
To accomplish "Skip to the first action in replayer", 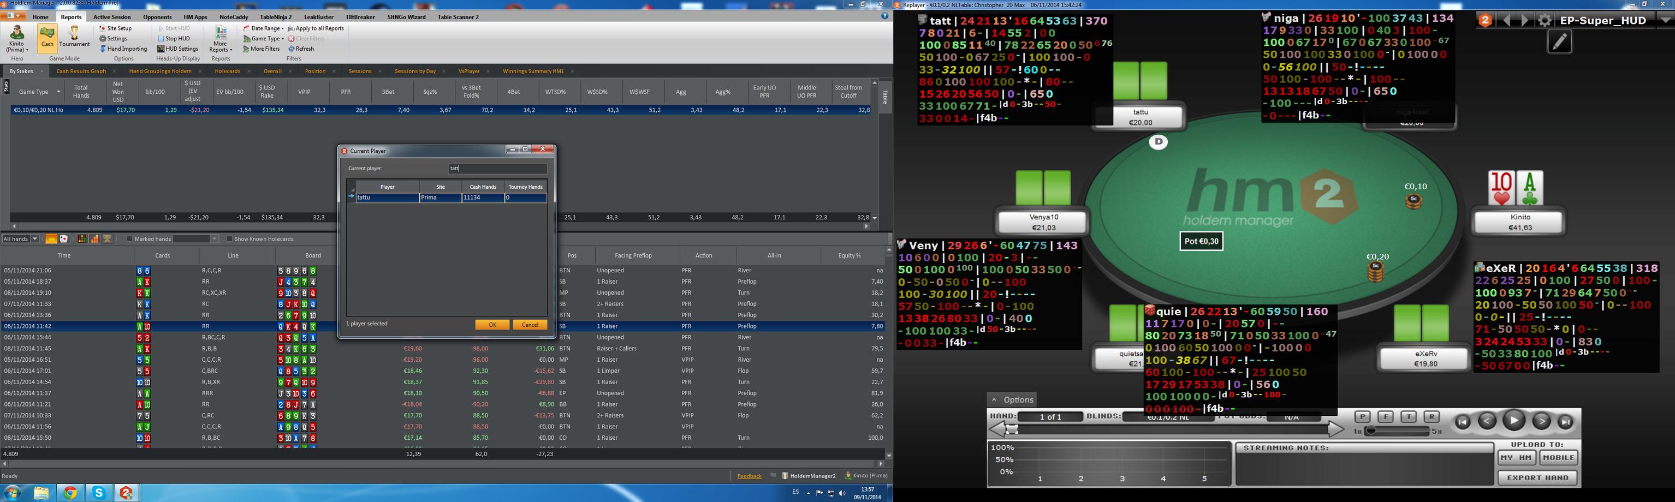I will tap(1463, 422).
